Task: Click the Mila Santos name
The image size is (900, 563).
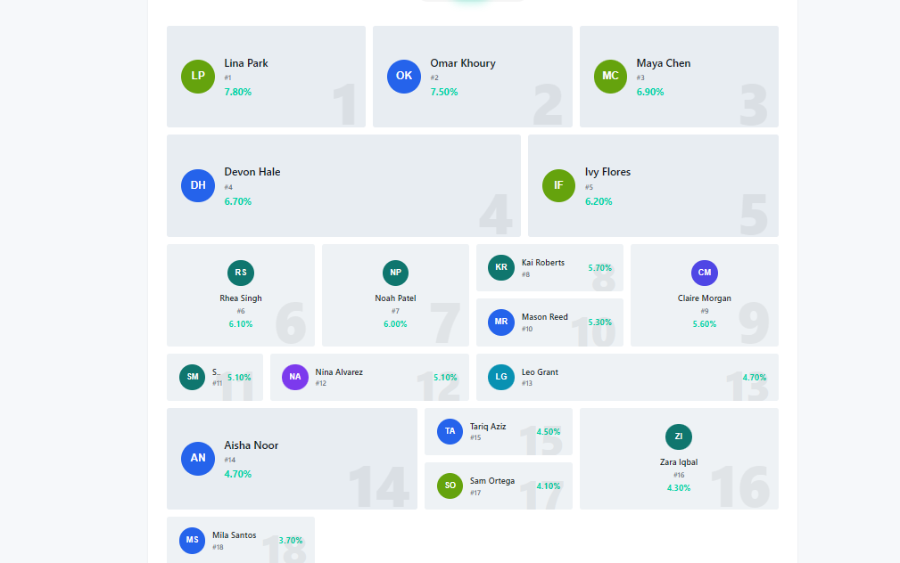Action: coord(235,535)
